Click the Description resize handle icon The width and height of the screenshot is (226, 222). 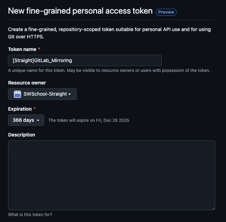click(213, 208)
